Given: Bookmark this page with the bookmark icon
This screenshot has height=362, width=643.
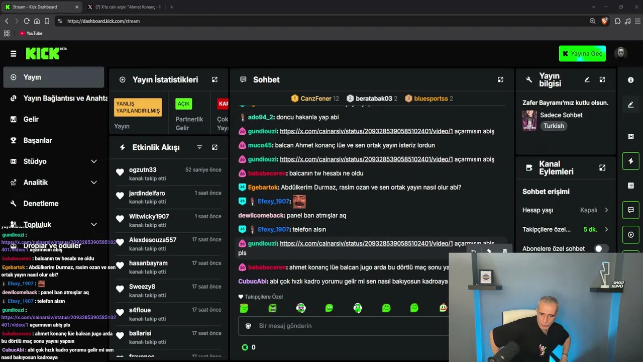Looking at the screenshot, I should click(x=47, y=21).
